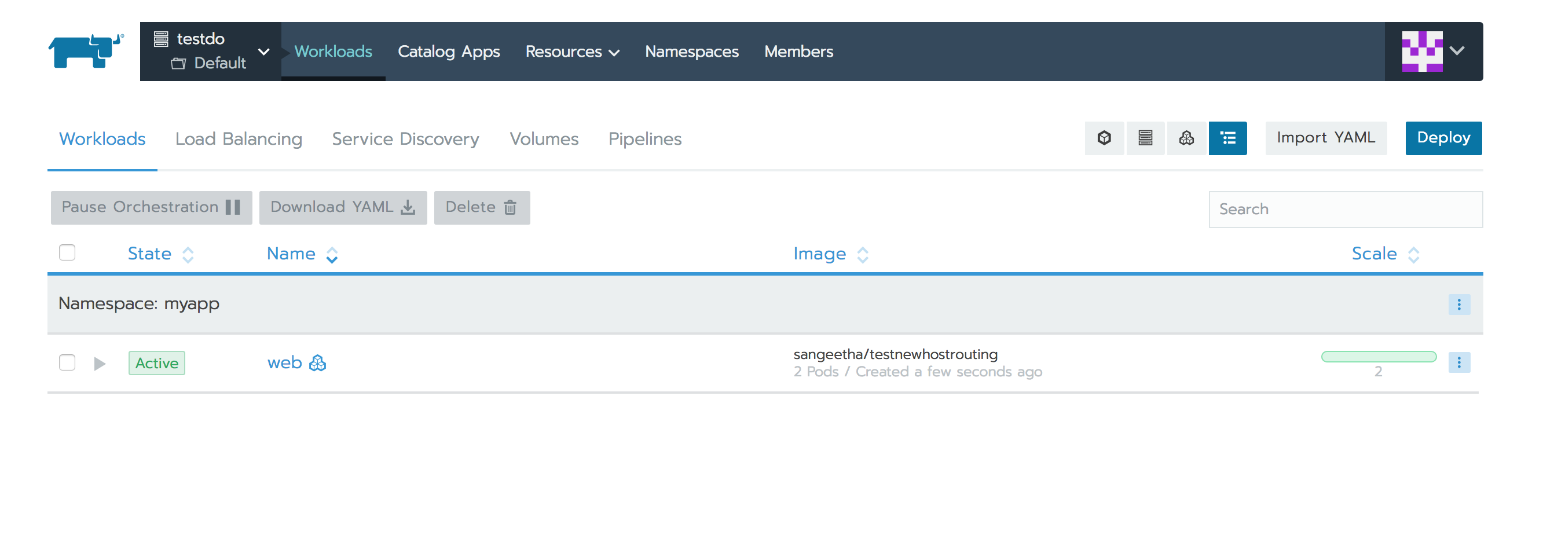Go to Namespaces page

(x=691, y=52)
